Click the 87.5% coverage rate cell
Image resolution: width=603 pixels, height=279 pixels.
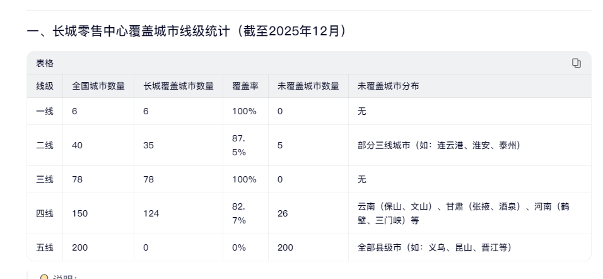point(240,145)
